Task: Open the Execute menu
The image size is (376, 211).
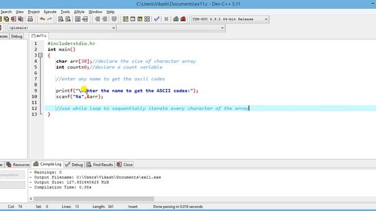Action: pos(50,12)
